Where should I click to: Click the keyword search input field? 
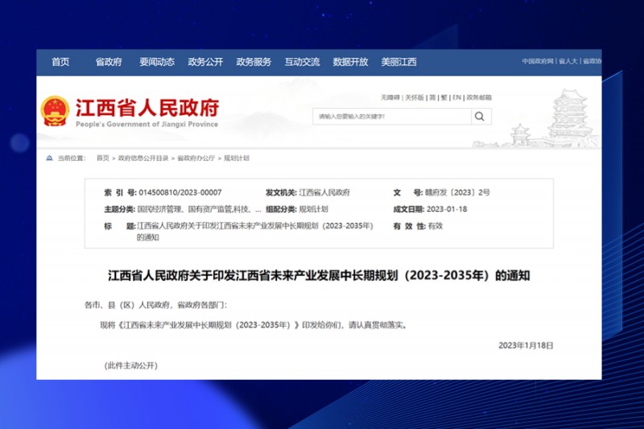(x=391, y=117)
